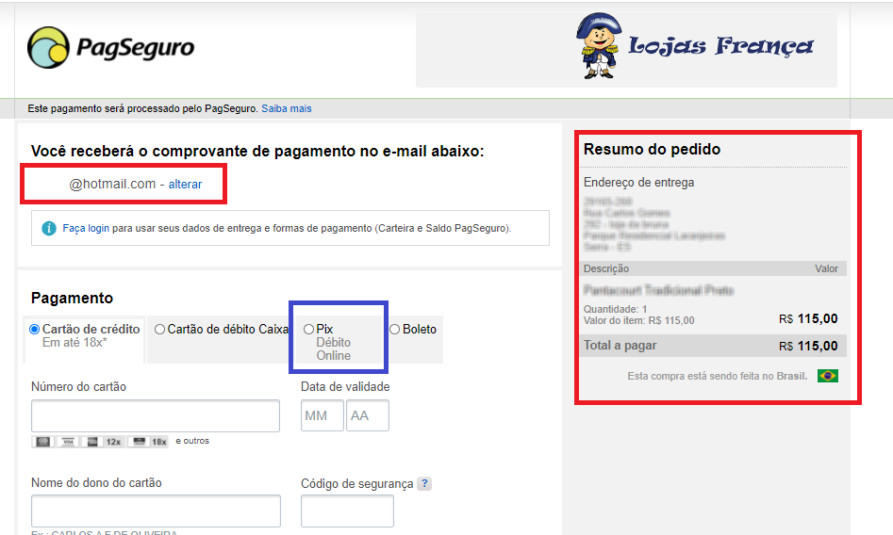Click the AA expiry year field
This screenshot has width=893, height=535.
[x=368, y=415]
